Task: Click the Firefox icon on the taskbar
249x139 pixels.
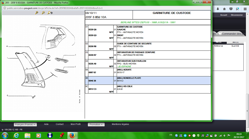Action: (x=72, y=135)
